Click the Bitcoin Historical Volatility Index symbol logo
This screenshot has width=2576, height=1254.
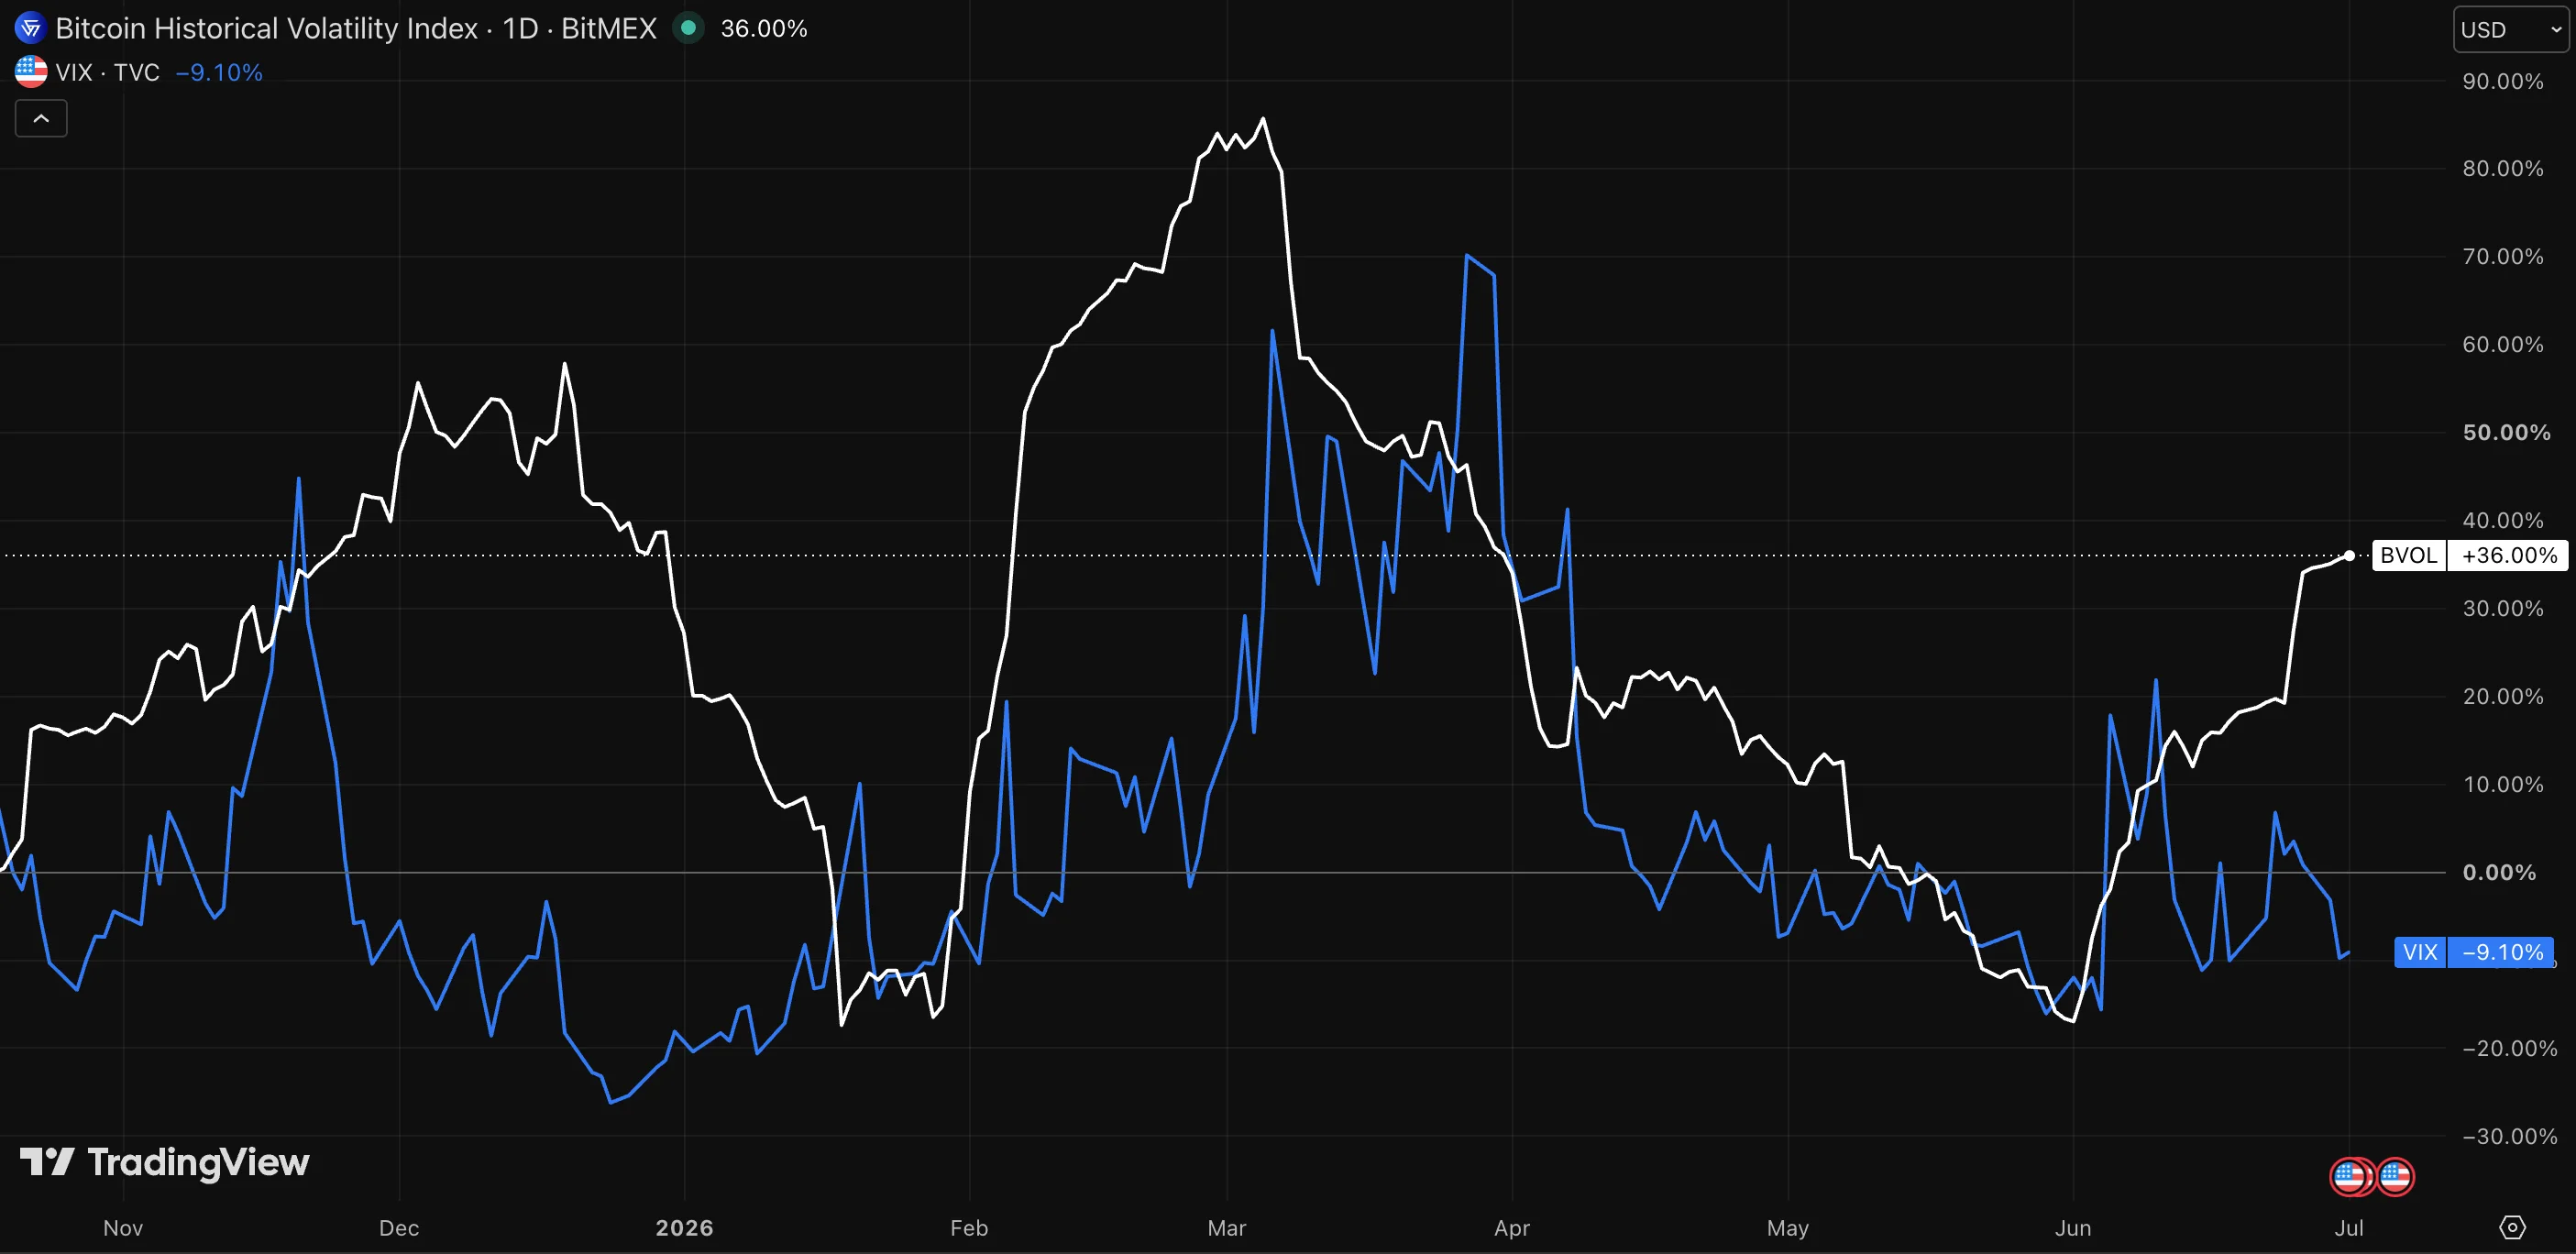point(30,28)
